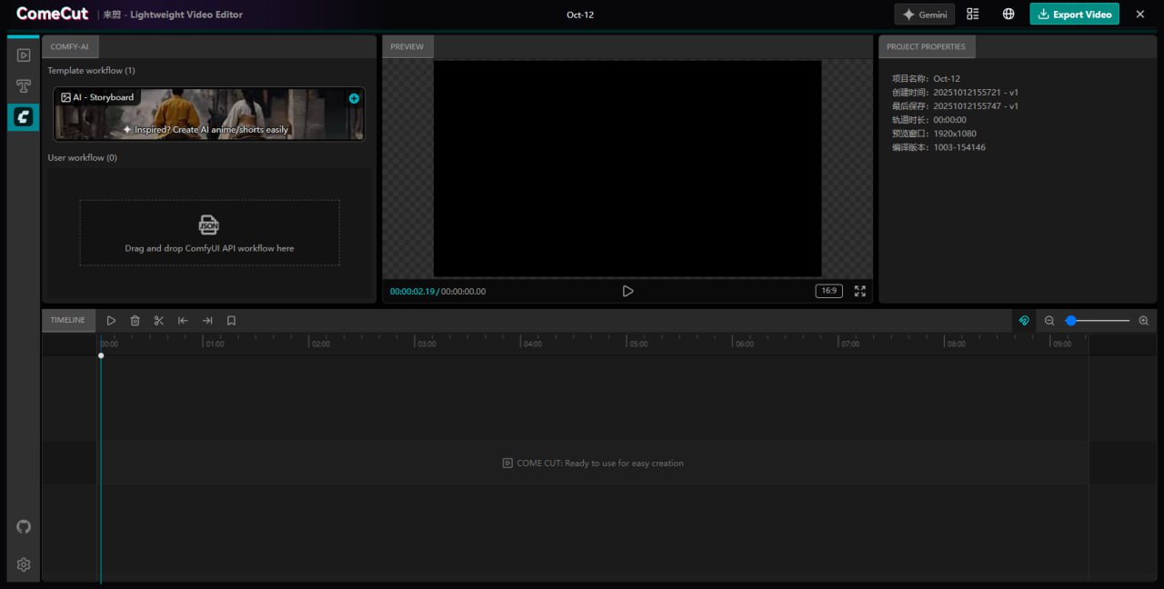Open the Comfy-AI sidebar panel icon
The image size is (1164, 589).
point(24,116)
